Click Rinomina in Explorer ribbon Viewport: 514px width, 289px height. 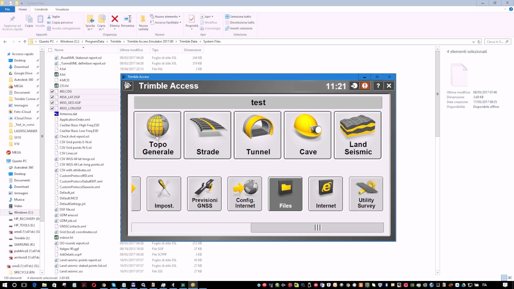click(x=128, y=22)
